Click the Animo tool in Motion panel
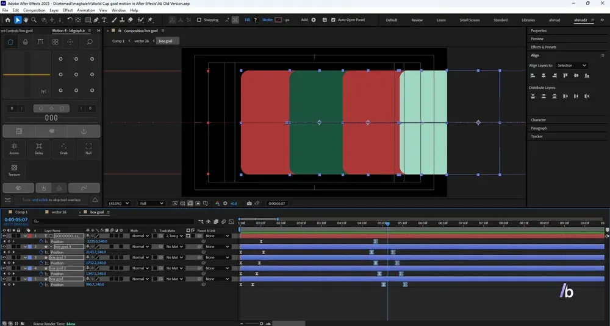 coord(14,148)
